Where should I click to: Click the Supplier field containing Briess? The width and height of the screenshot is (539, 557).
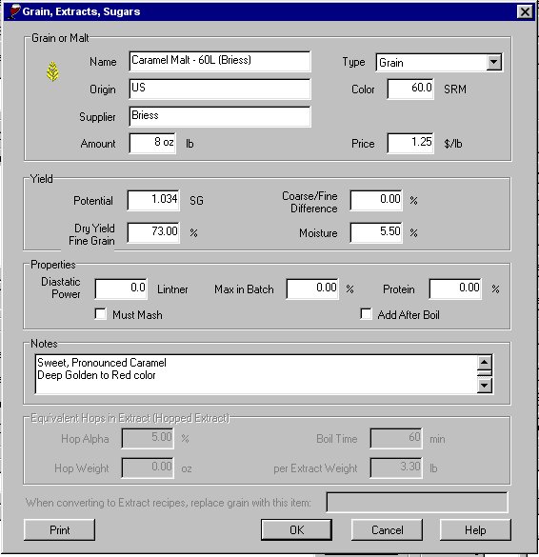pyautogui.click(x=220, y=116)
